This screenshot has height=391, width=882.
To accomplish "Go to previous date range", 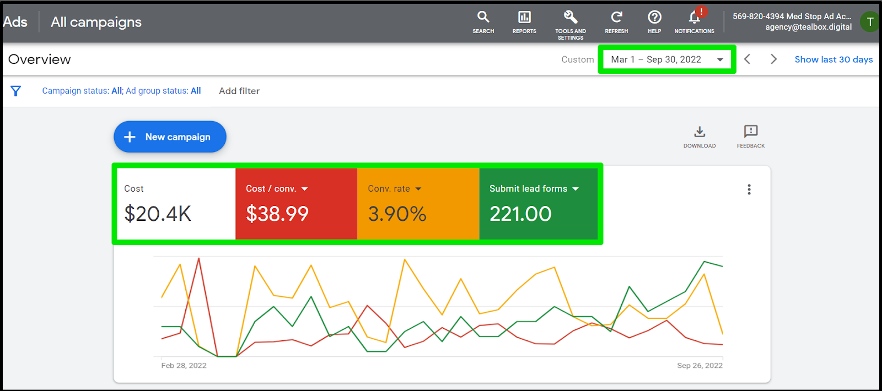I will [x=747, y=59].
